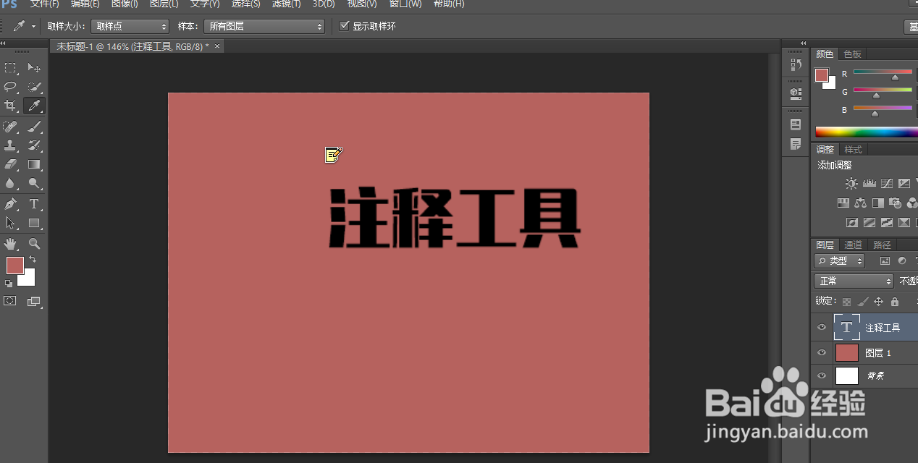Viewport: 918px width, 463px height.
Task: Select the Quick Selection tool
Action: coord(34,87)
